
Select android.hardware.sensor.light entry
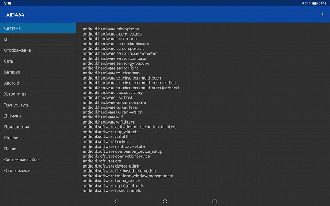pos(110,68)
